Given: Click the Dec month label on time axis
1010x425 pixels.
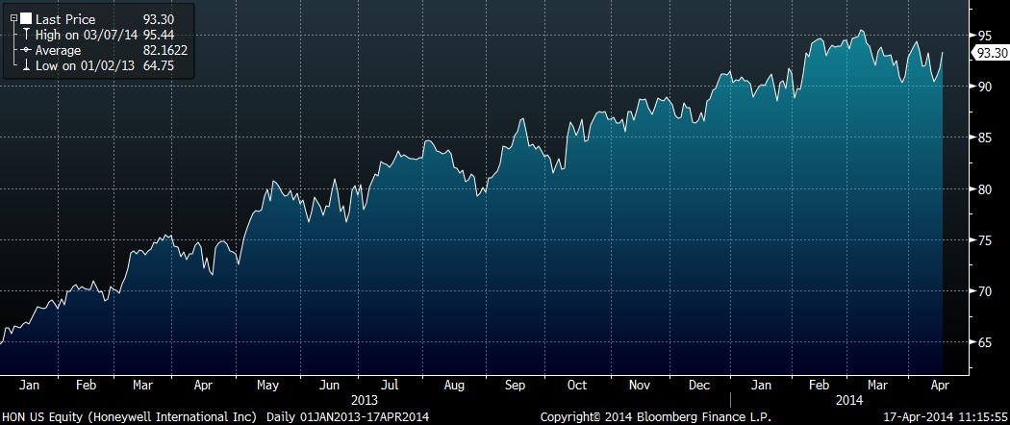Looking at the screenshot, I should click(x=698, y=385).
